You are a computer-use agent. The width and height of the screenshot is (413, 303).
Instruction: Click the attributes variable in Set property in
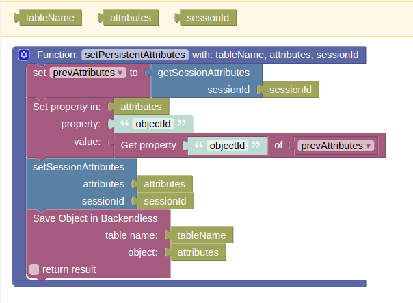click(139, 107)
